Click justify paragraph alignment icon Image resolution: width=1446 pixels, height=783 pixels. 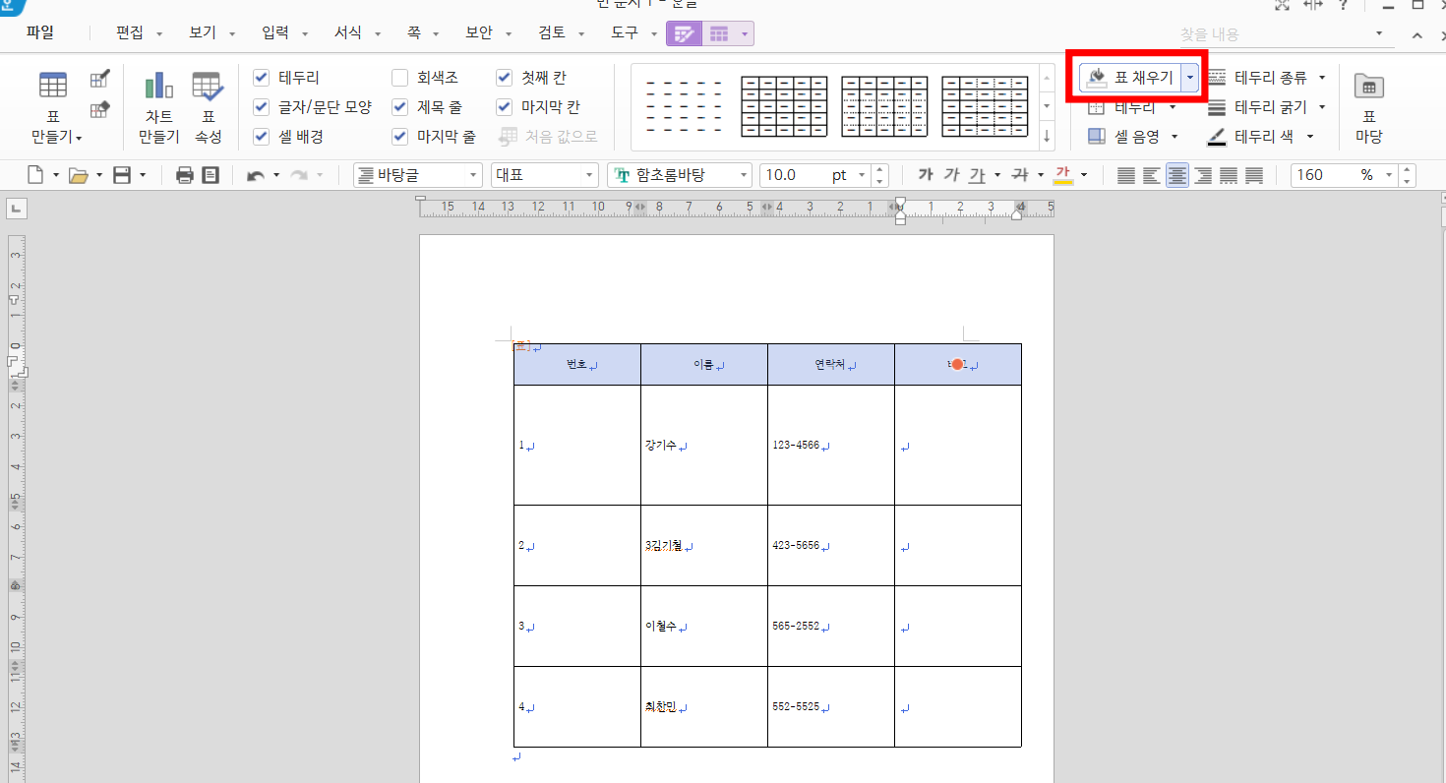coord(1126,175)
